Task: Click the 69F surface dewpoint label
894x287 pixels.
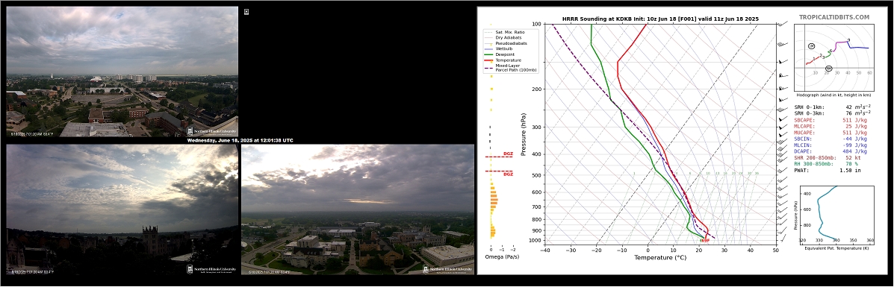Action: 705,240
